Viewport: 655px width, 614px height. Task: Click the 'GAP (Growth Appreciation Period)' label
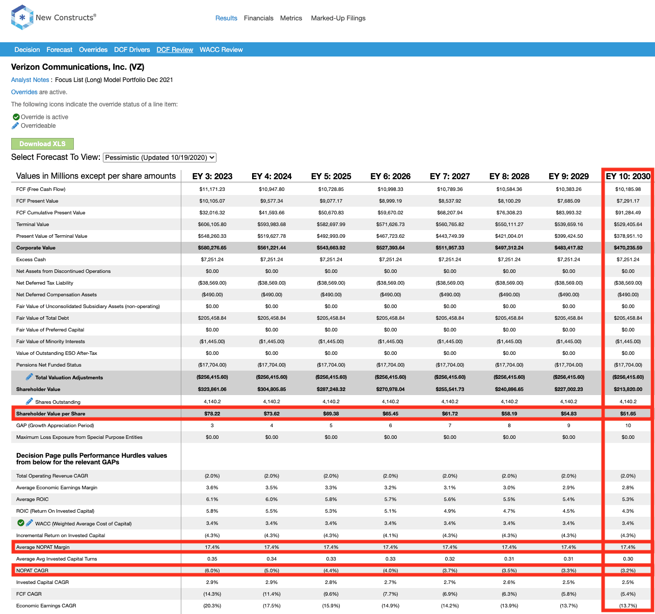(55, 425)
